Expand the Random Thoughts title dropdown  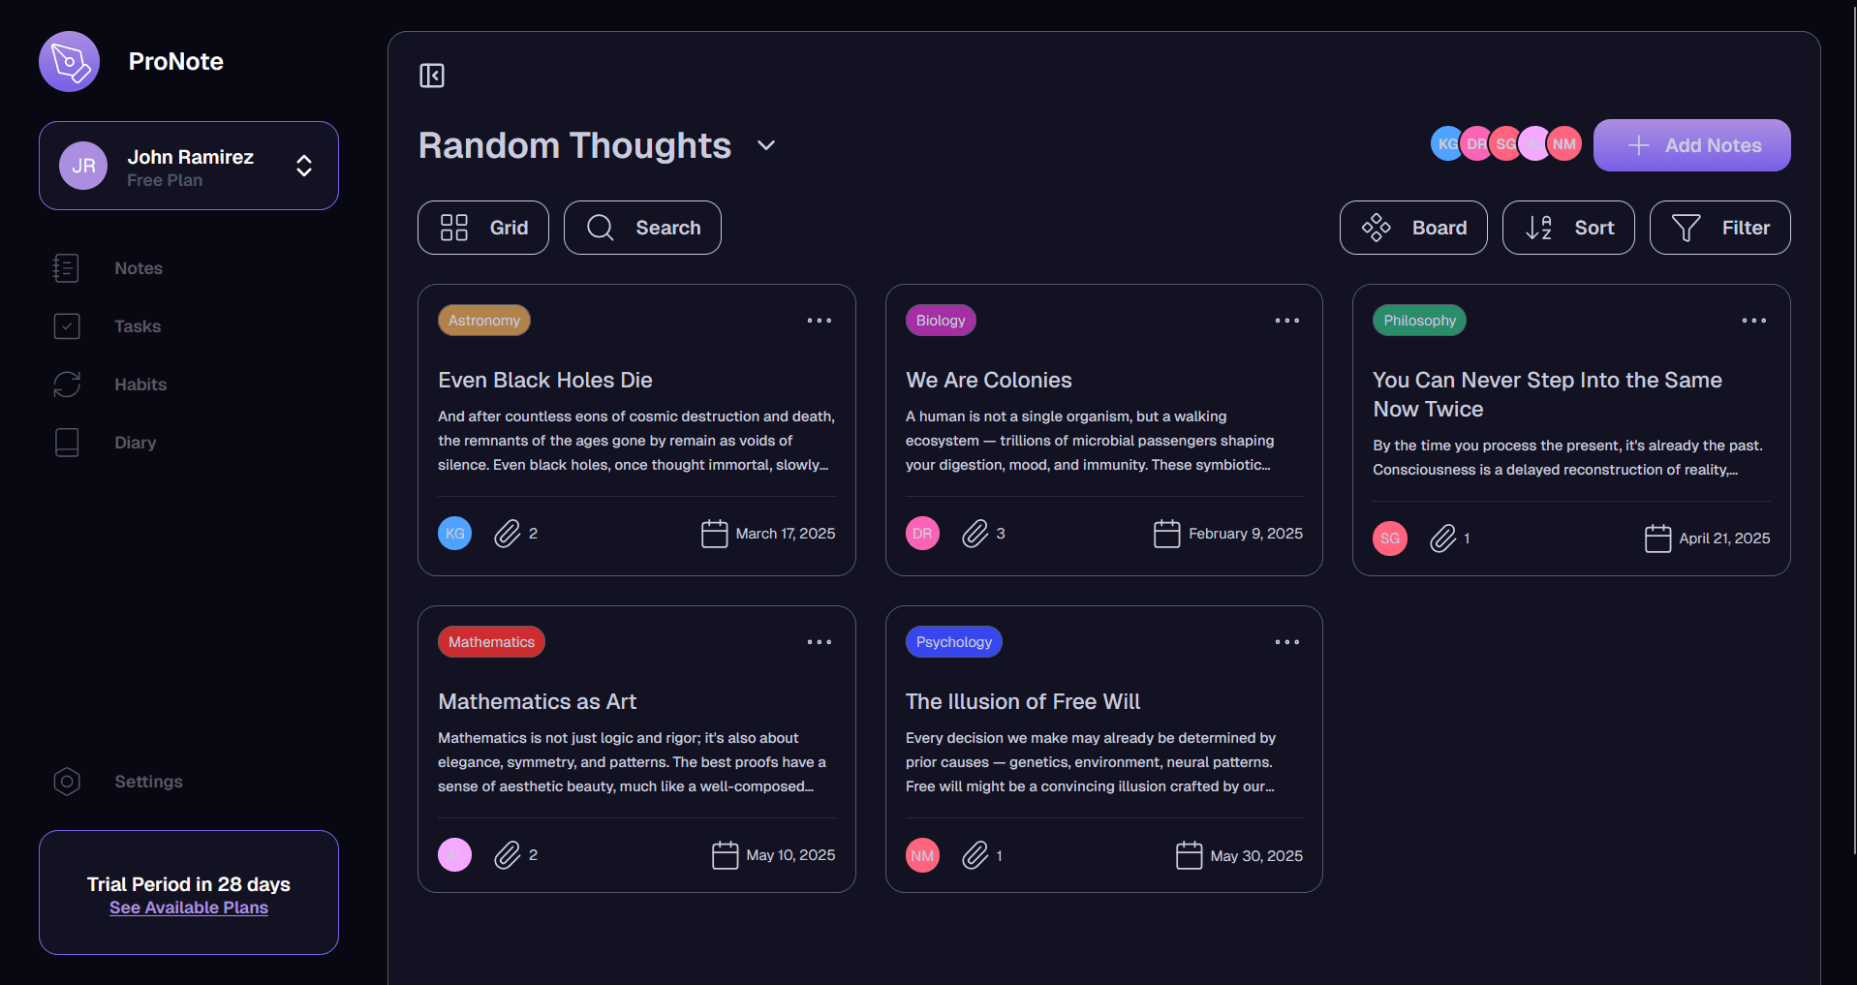(766, 145)
